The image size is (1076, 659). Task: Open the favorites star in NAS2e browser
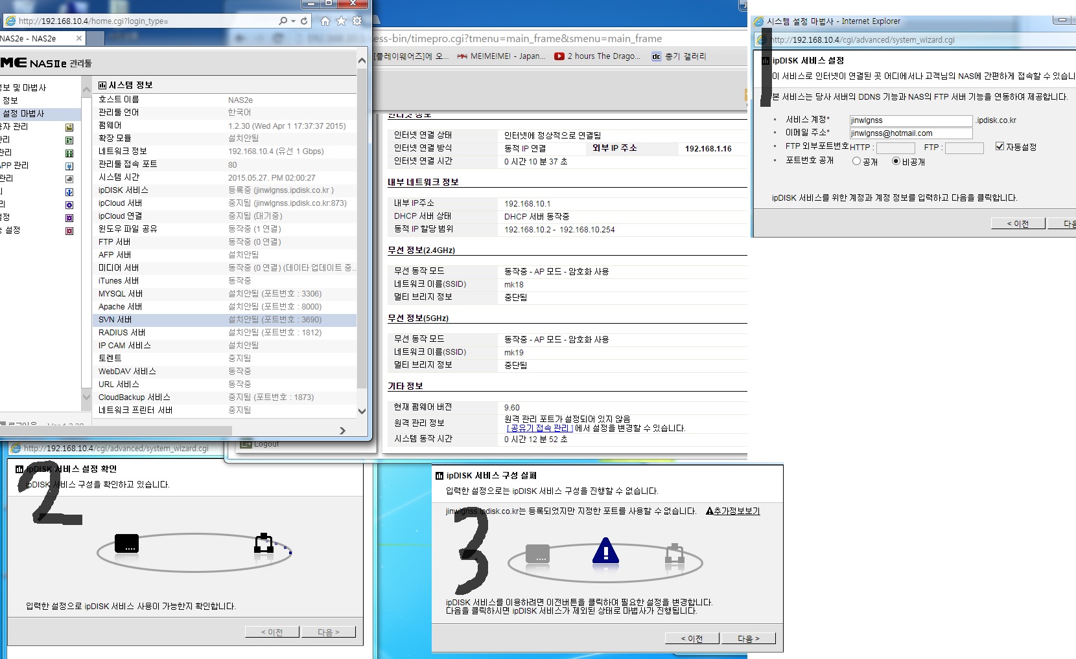click(341, 21)
